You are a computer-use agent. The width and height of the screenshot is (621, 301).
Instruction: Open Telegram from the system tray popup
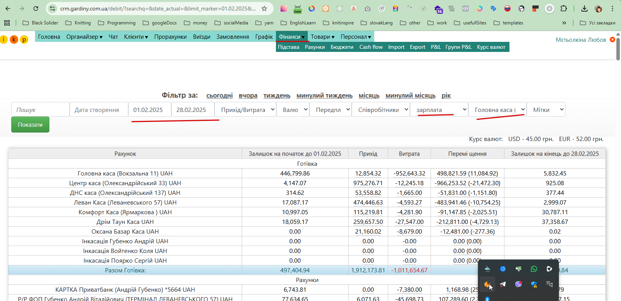(x=503, y=284)
